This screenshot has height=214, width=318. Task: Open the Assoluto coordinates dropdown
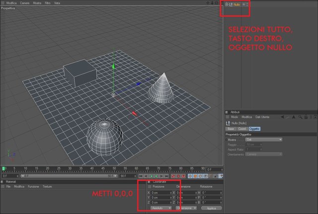click(161, 208)
